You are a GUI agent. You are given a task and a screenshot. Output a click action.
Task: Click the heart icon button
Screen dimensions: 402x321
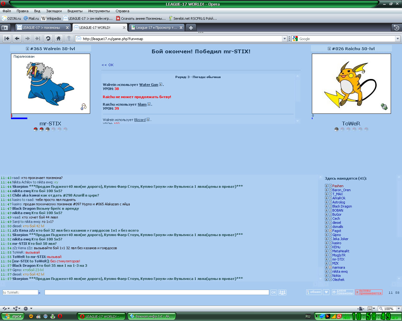click(326, 292)
